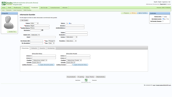Select Sí for Ver Estado Cuenta
This screenshot has height=97, width=172.
coord(167,19)
